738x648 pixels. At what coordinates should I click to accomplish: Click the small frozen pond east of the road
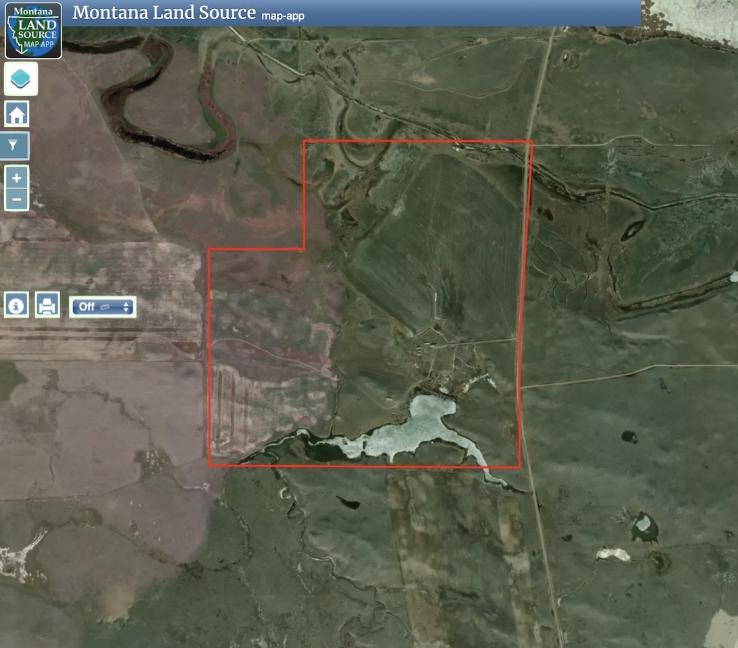(643, 523)
